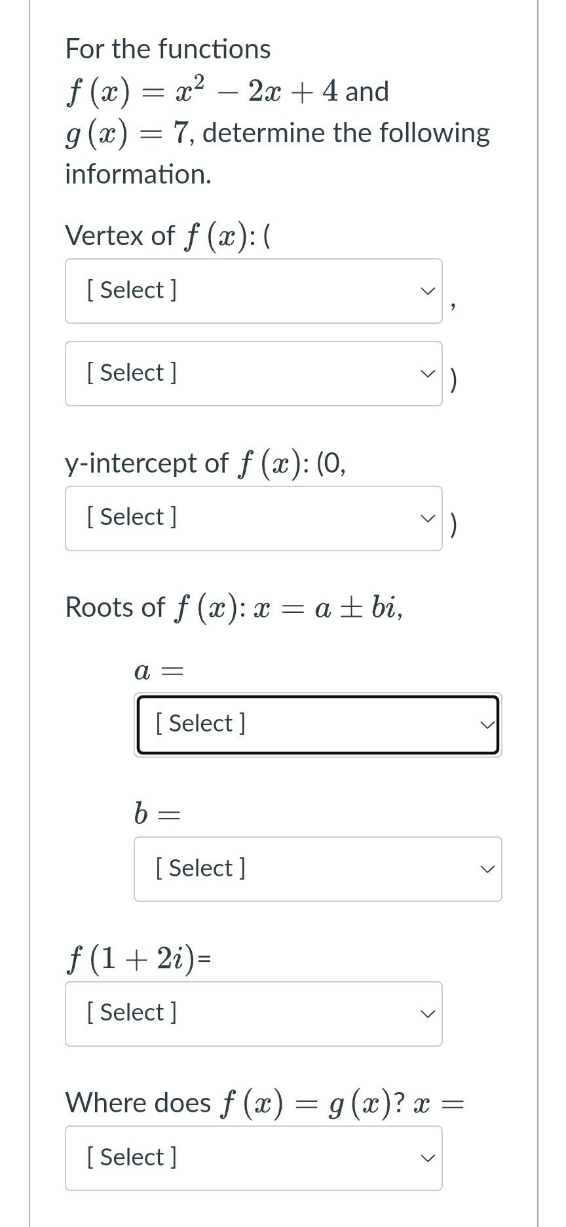Image resolution: width=566 pixels, height=1227 pixels.
Task: Open the highlighted a = Select dropdown
Action: pos(318,724)
